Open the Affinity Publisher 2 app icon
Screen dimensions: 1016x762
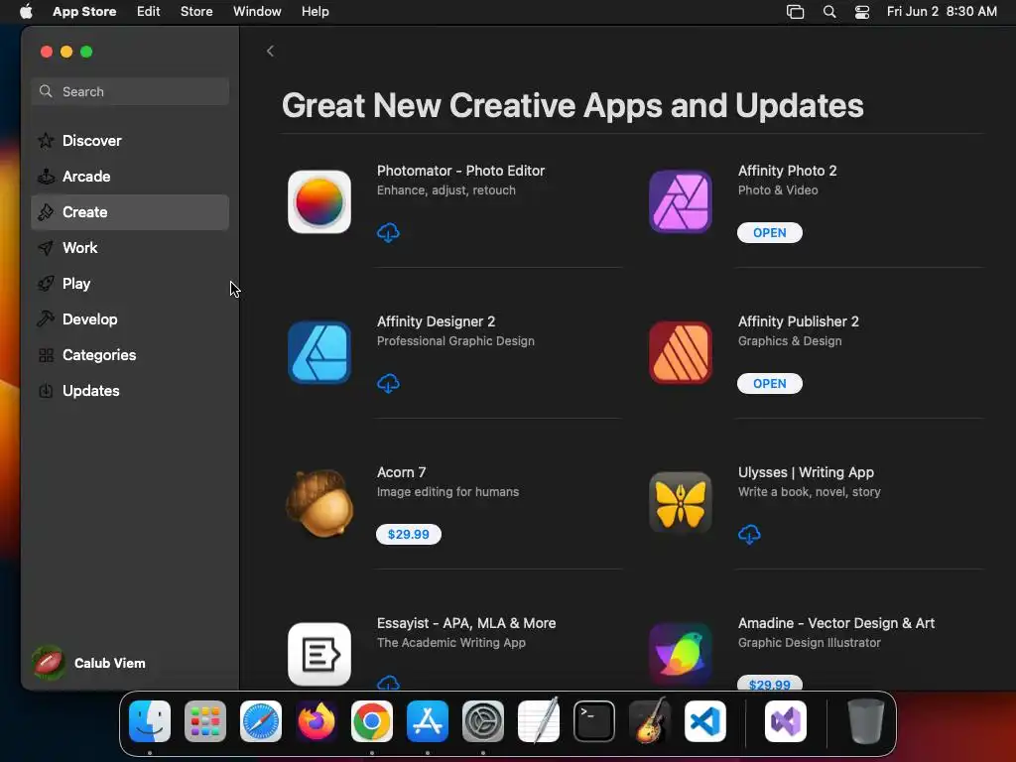(x=681, y=352)
